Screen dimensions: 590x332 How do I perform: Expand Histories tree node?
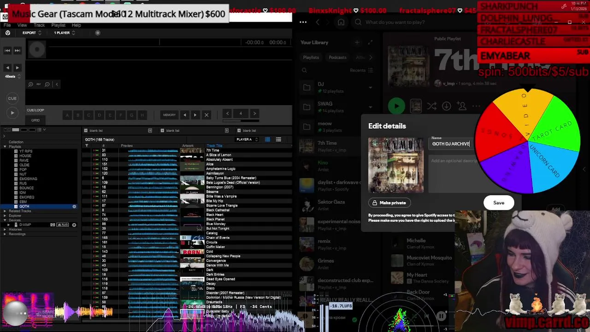5,230
